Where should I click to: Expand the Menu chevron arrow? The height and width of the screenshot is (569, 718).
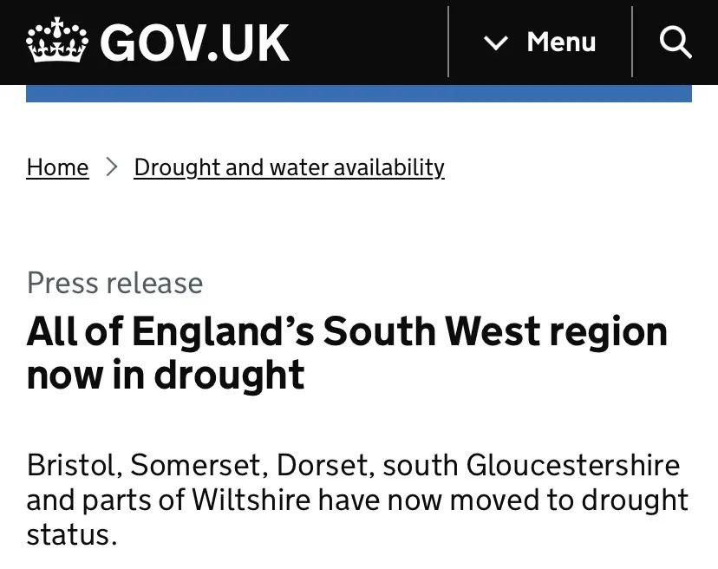pyautogui.click(x=496, y=43)
